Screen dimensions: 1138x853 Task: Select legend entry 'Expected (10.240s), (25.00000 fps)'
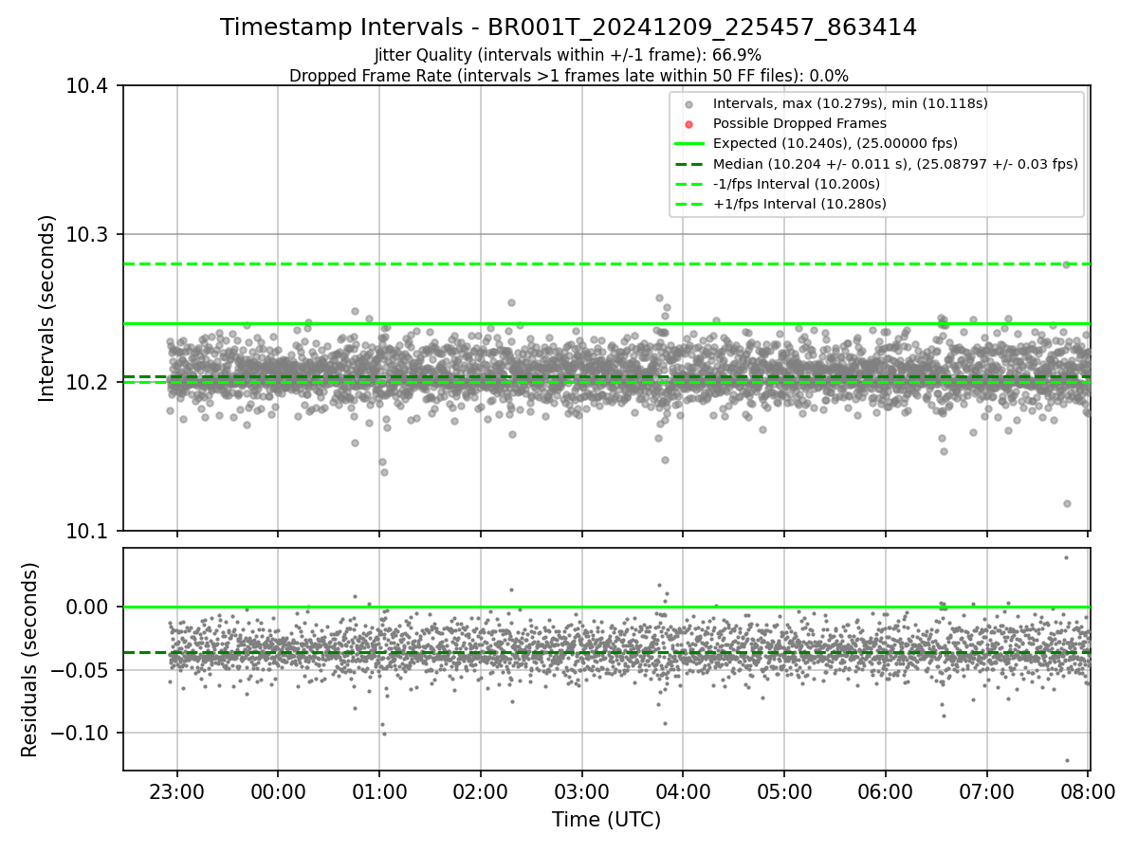[x=835, y=143]
